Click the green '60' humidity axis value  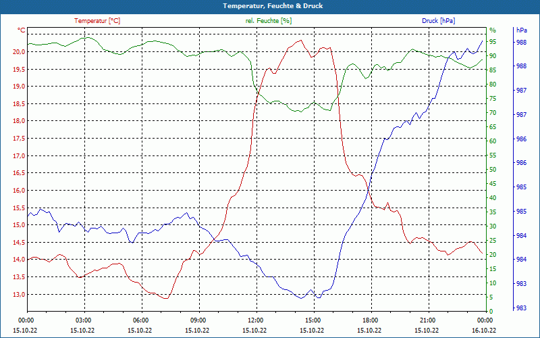[x=493, y=141]
